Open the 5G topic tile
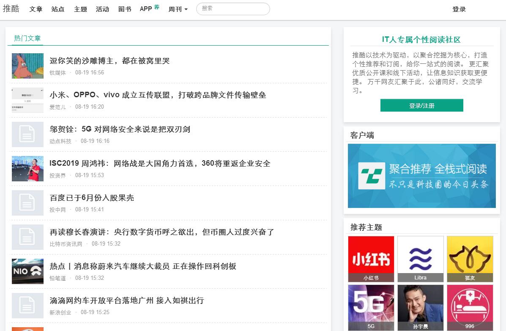The width and height of the screenshot is (506, 331). point(371,307)
